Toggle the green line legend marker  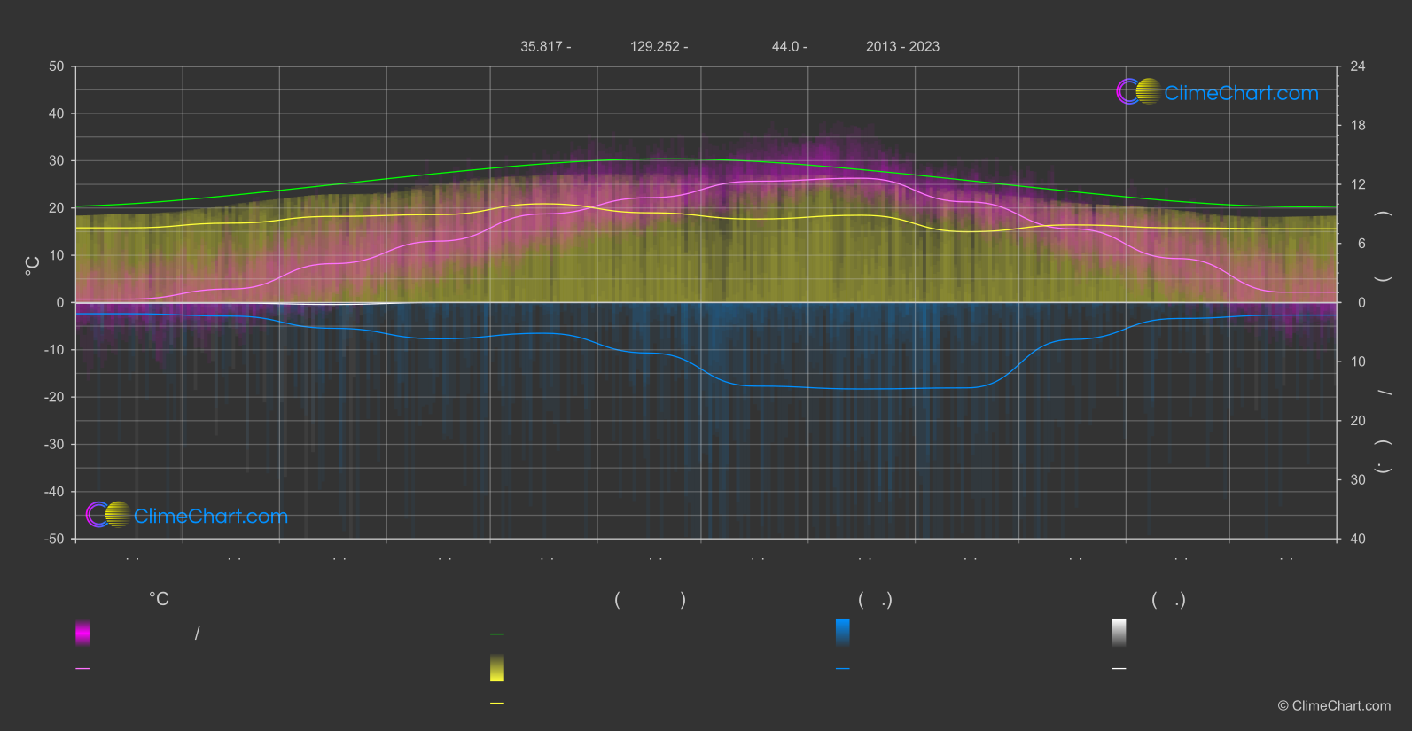(497, 634)
